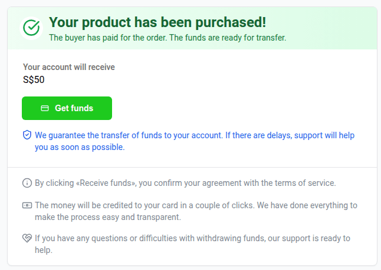Click the blue shield guarantee icon
Image resolution: width=381 pixels, height=270 pixels.
(27, 135)
